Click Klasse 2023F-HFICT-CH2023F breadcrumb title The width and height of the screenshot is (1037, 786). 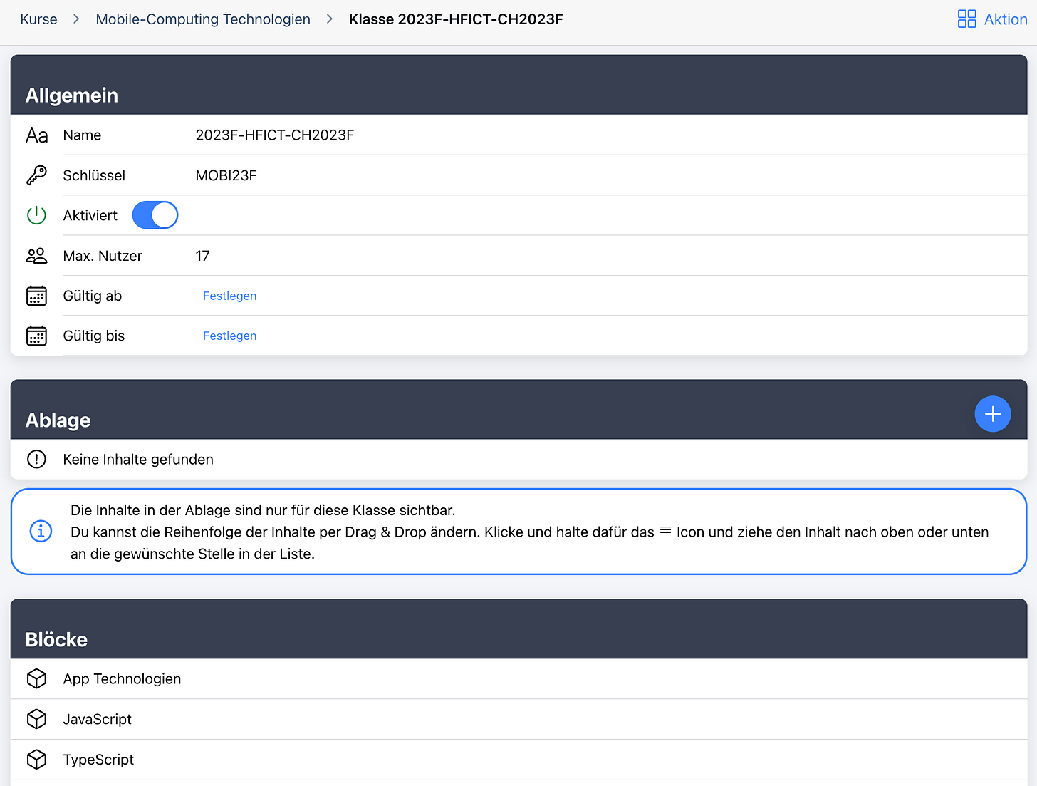(456, 19)
